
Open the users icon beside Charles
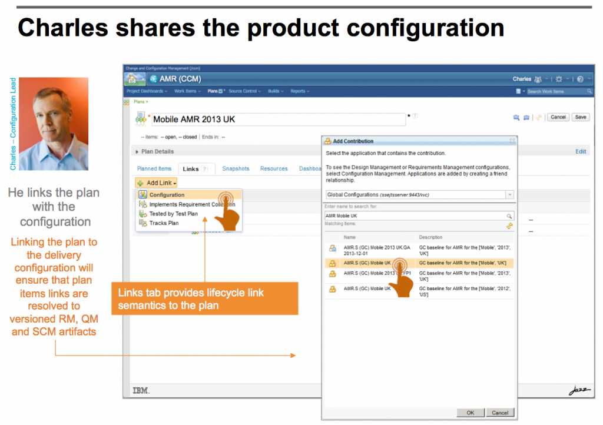538,79
